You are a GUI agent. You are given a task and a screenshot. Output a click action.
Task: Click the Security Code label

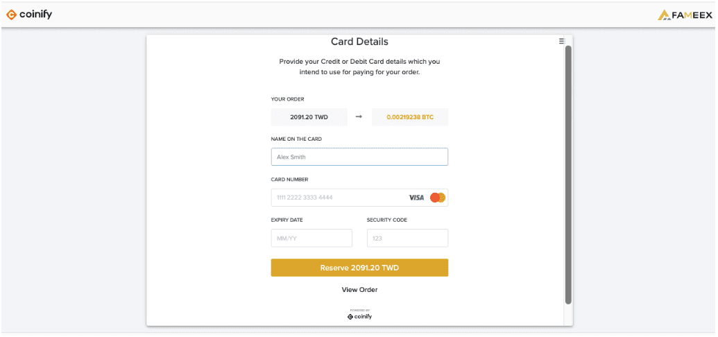tap(387, 221)
